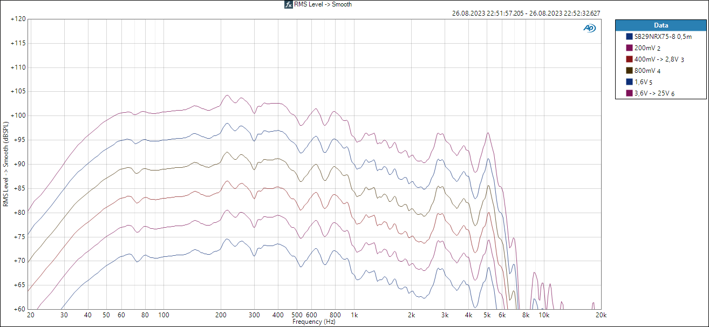Click the RMS Level (dBSPL) vertical axis label
The image size is (709, 327).
point(6,164)
